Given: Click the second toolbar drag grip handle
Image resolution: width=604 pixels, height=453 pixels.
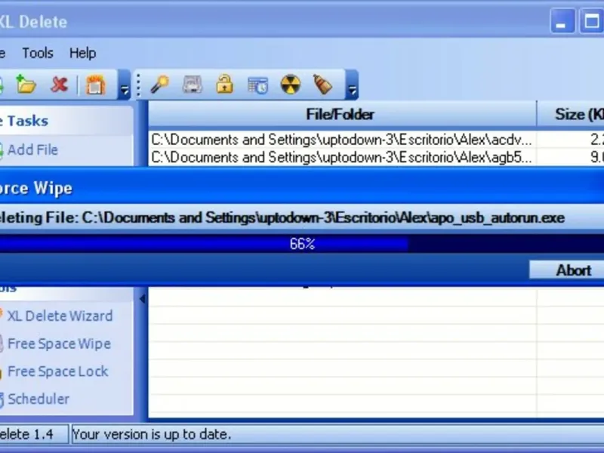Looking at the screenshot, I should 138,85.
